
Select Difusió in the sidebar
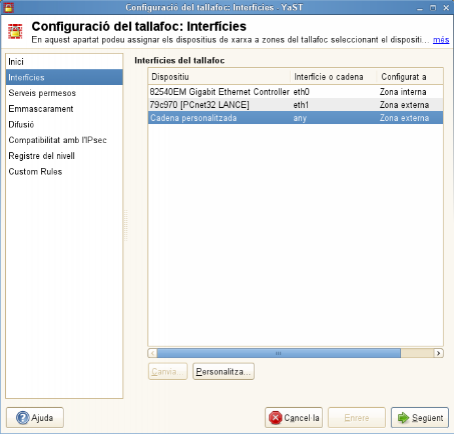(x=22, y=124)
